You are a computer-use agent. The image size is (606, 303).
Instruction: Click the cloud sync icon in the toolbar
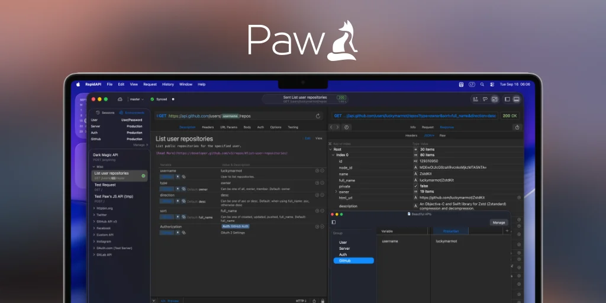tap(120, 99)
